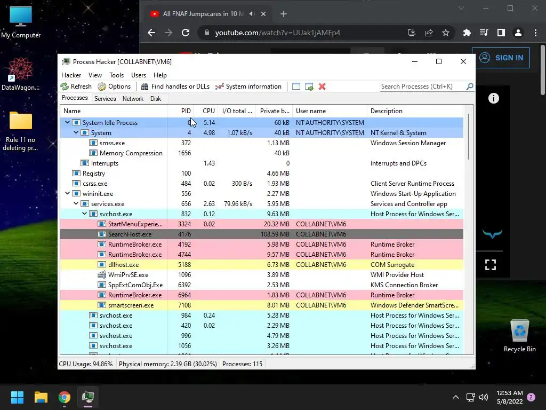Select the SearchHost.exe process
The height and width of the screenshot is (410, 546).
click(261, 234)
